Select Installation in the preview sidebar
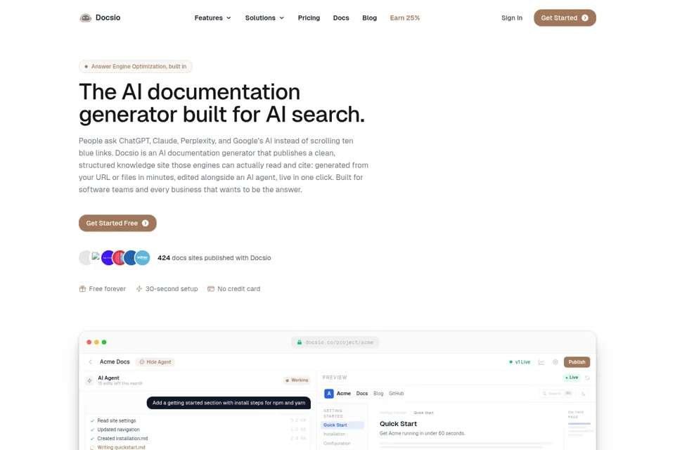The image size is (675, 450). [335, 434]
